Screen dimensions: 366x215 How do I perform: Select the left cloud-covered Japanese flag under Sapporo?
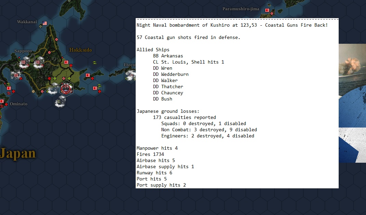point(23,62)
